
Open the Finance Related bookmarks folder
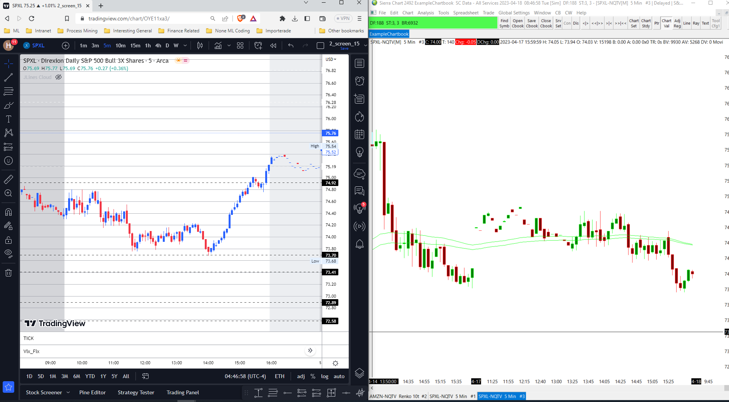click(179, 31)
